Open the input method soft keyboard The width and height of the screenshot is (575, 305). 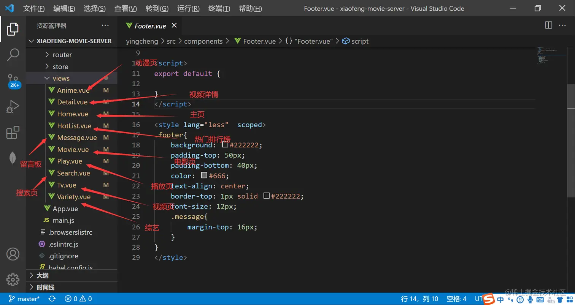tap(540, 300)
